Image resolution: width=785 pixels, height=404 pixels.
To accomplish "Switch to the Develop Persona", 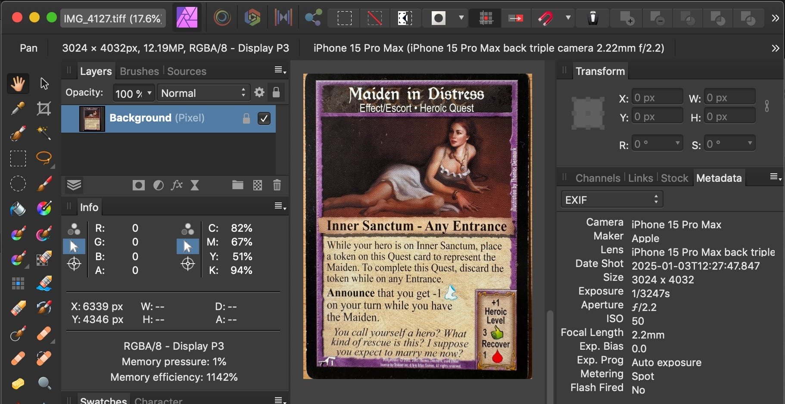I will (x=252, y=18).
